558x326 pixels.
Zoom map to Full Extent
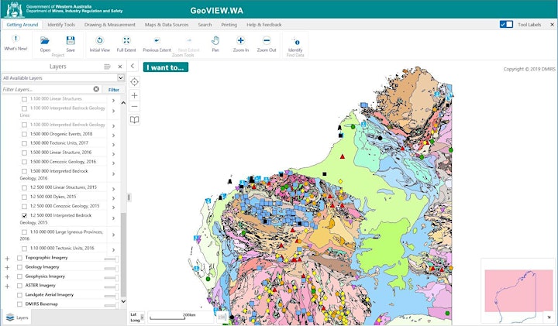(126, 43)
